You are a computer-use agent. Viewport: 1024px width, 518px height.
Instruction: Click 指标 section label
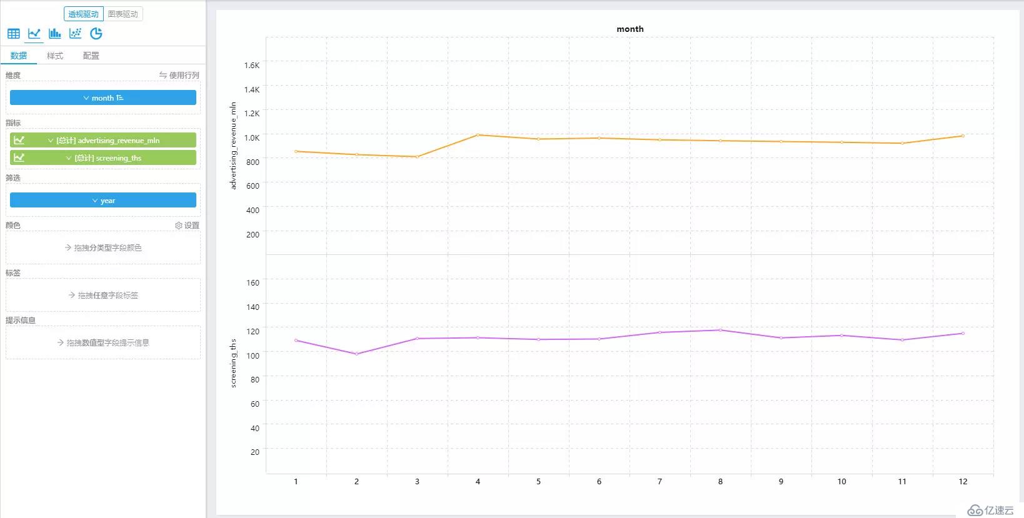(13, 122)
